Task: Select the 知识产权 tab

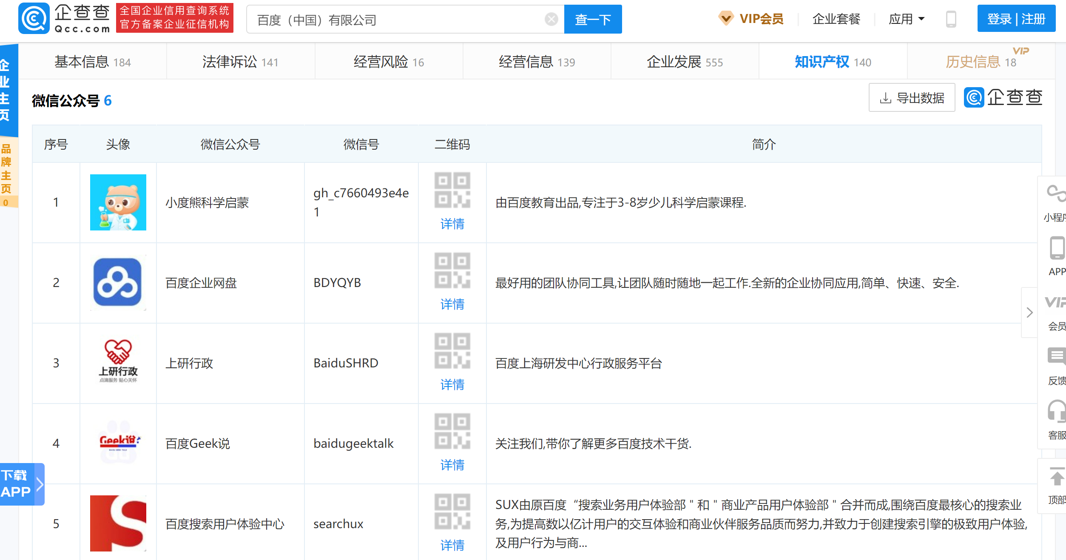Action: (x=833, y=62)
